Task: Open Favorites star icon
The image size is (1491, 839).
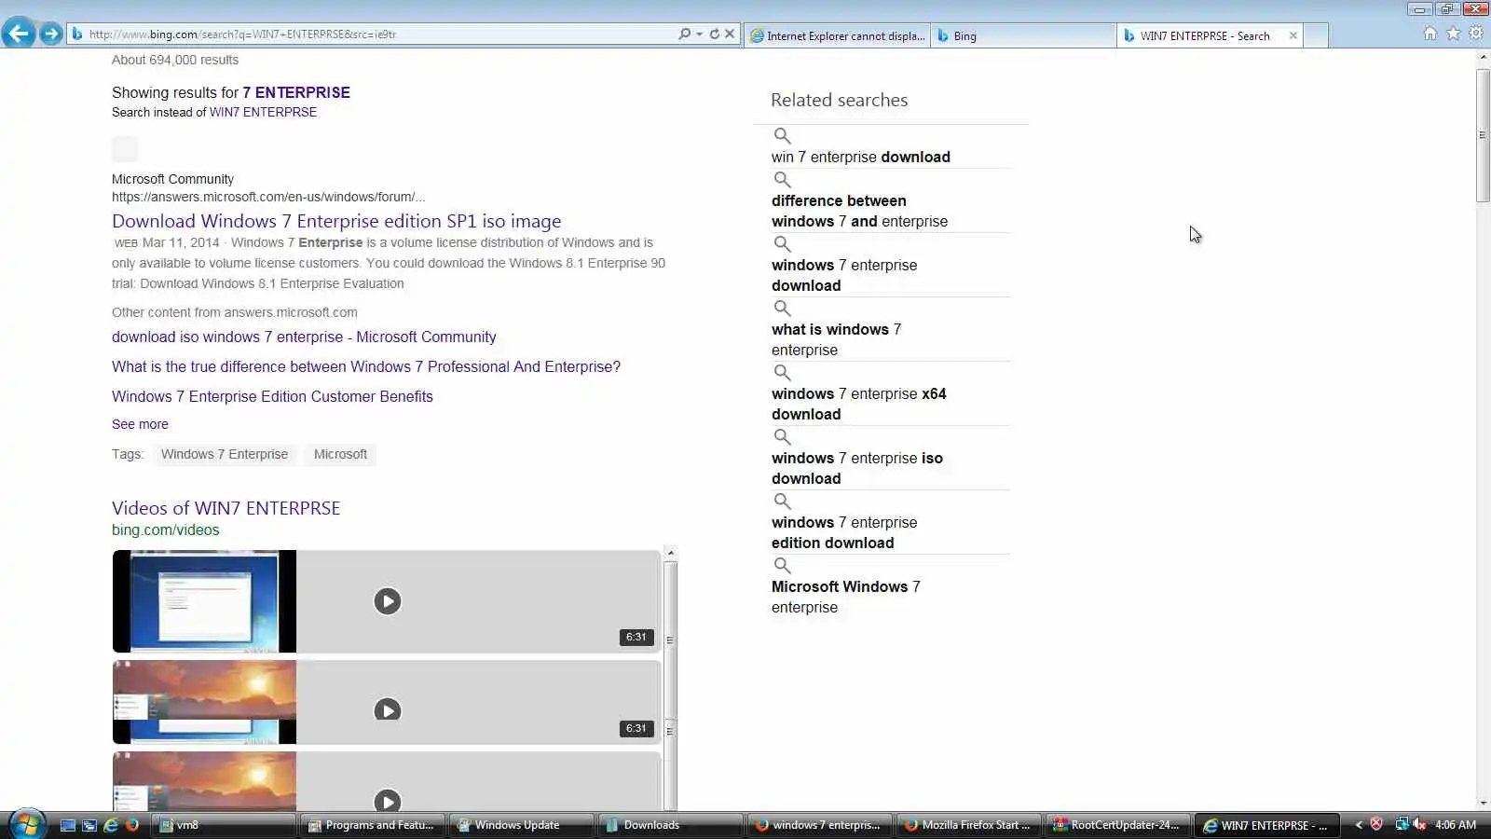Action: click(x=1453, y=34)
